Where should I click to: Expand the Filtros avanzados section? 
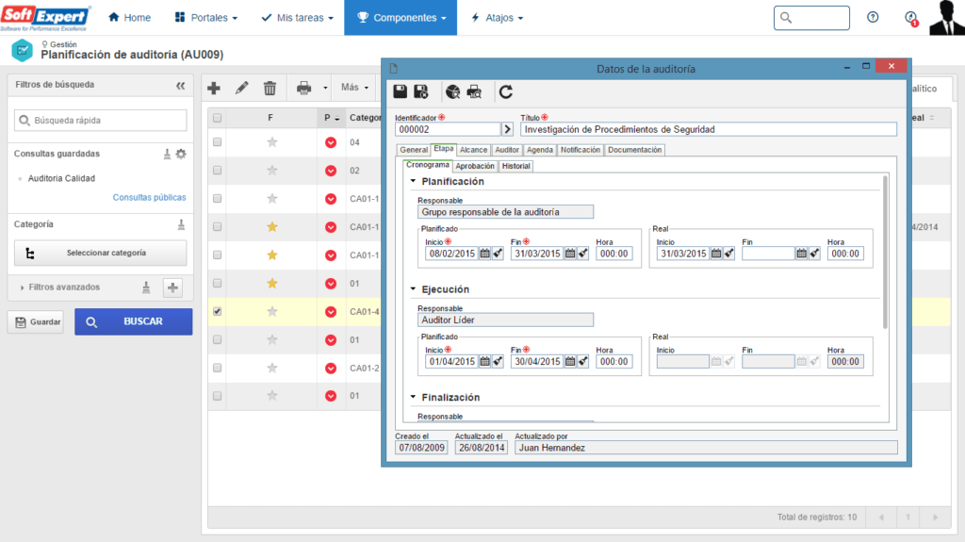23,287
